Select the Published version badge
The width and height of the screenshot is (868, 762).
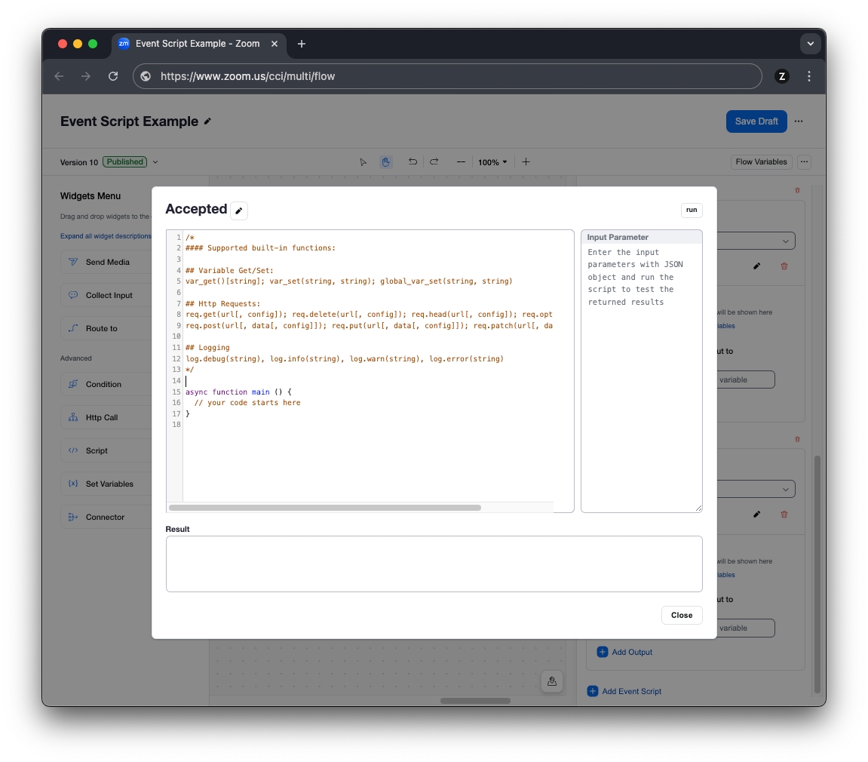click(x=124, y=161)
